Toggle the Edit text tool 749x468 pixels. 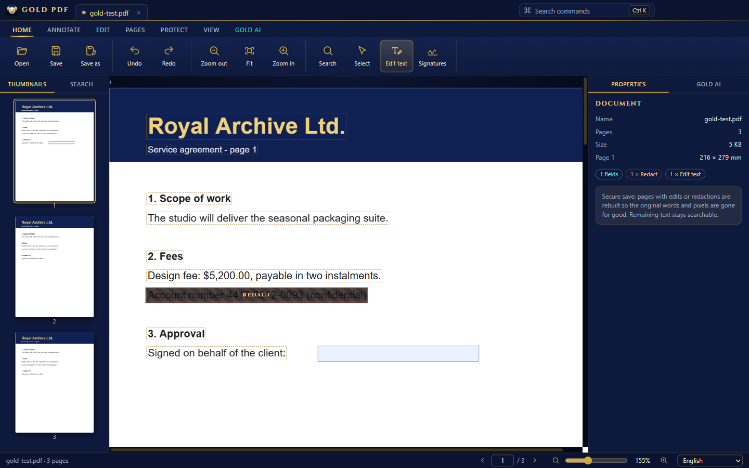point(396,56)
